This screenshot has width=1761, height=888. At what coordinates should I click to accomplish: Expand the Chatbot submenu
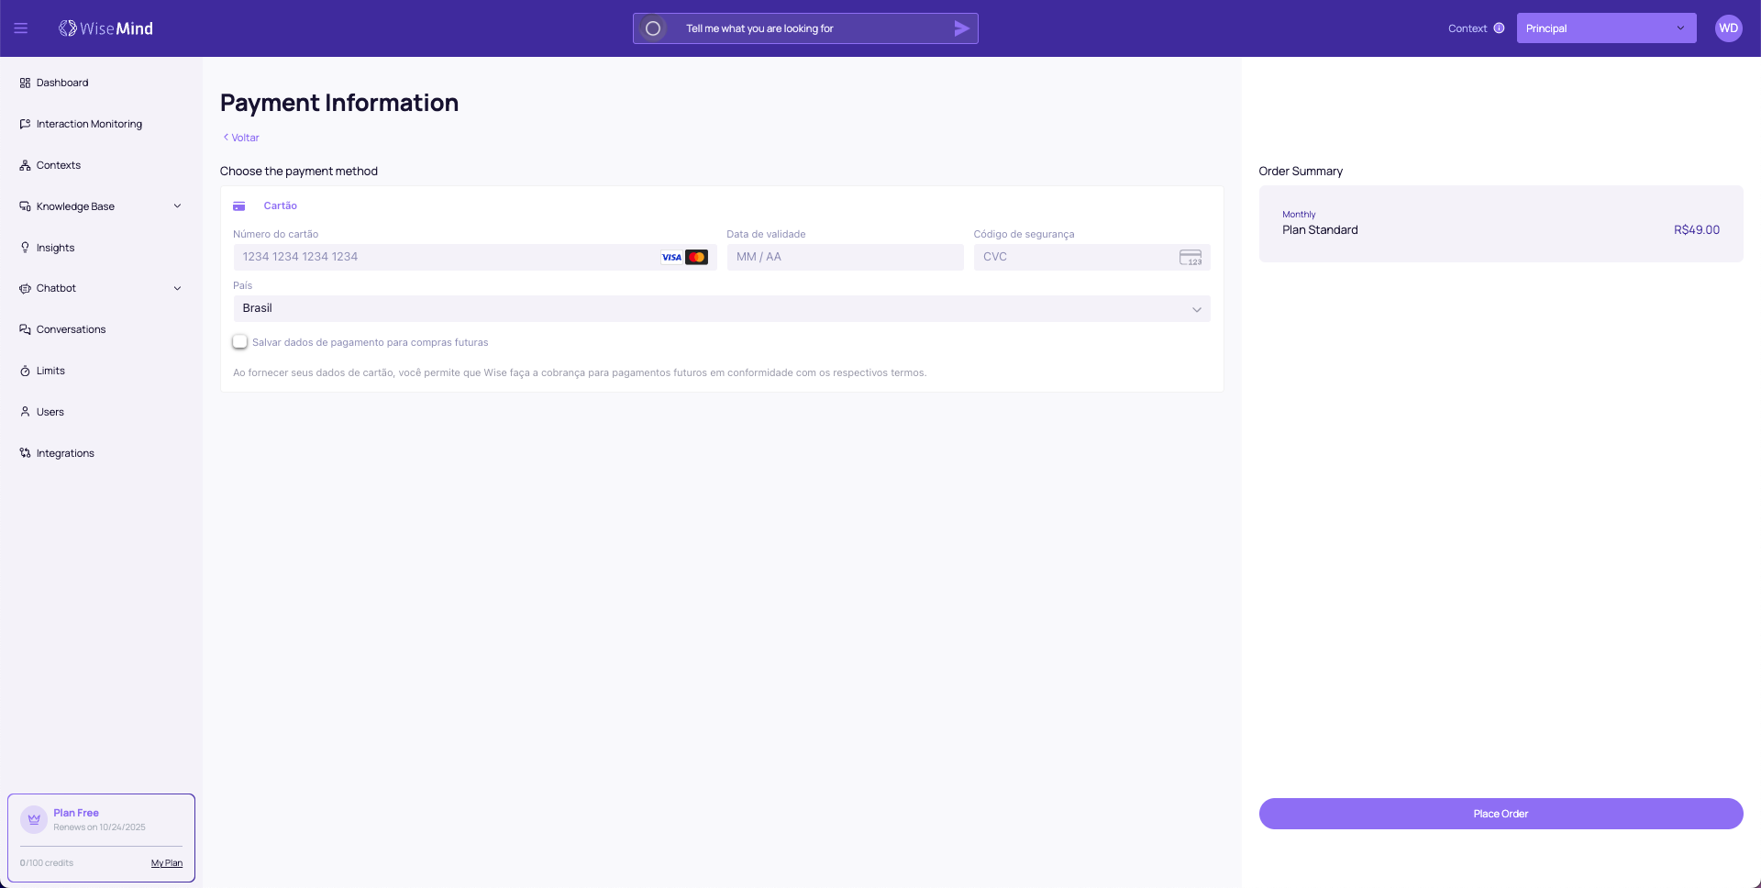pyautogui.click(x=177, y=288)
